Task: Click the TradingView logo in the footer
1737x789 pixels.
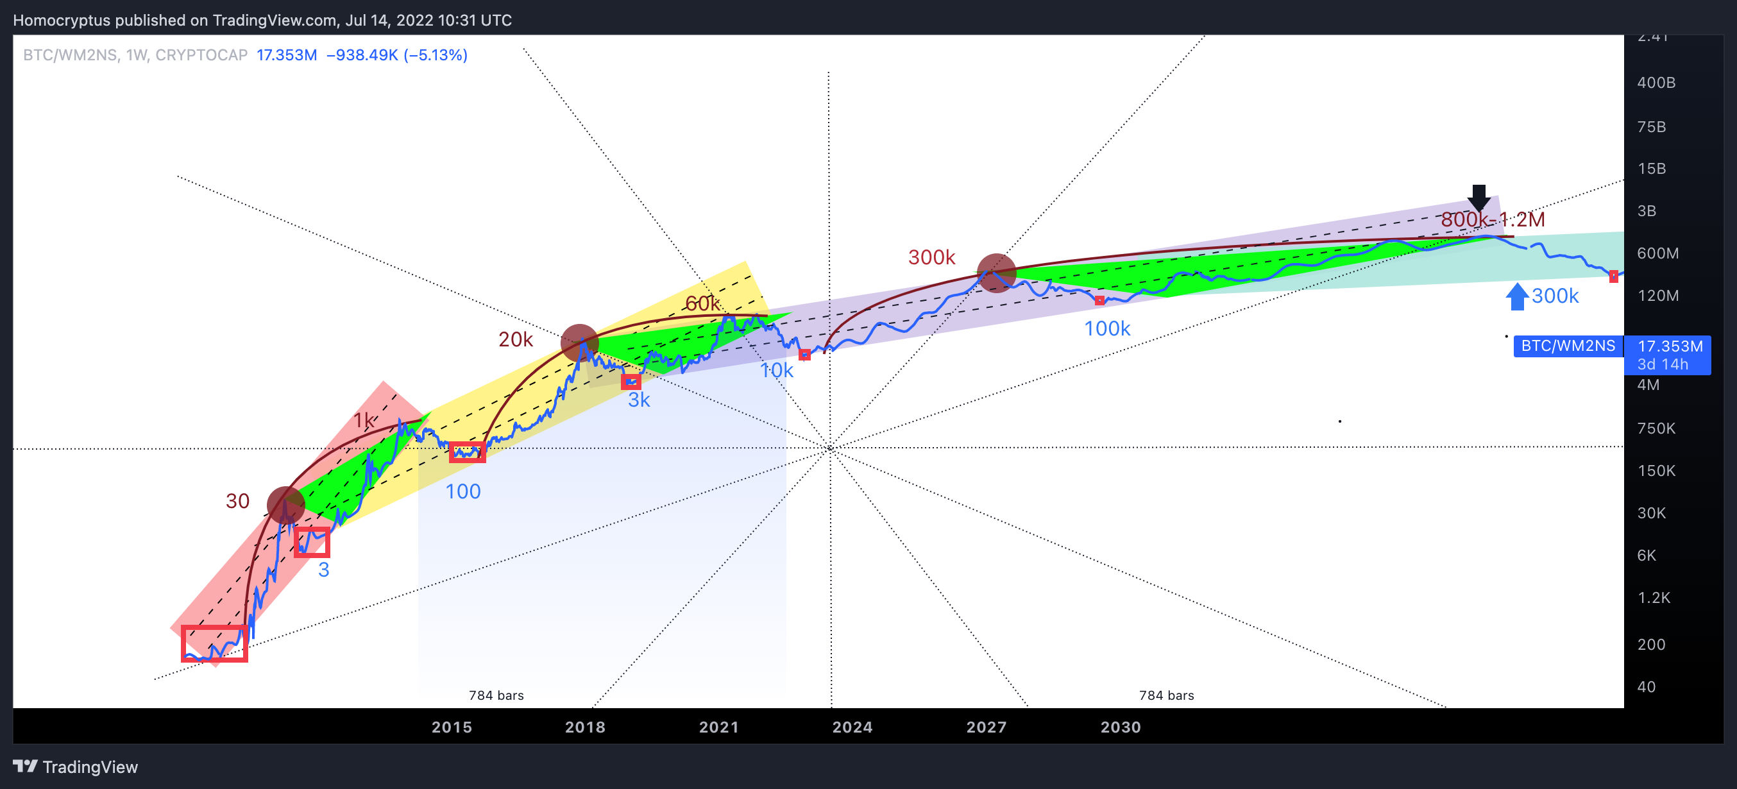Action: click(76, 767)
